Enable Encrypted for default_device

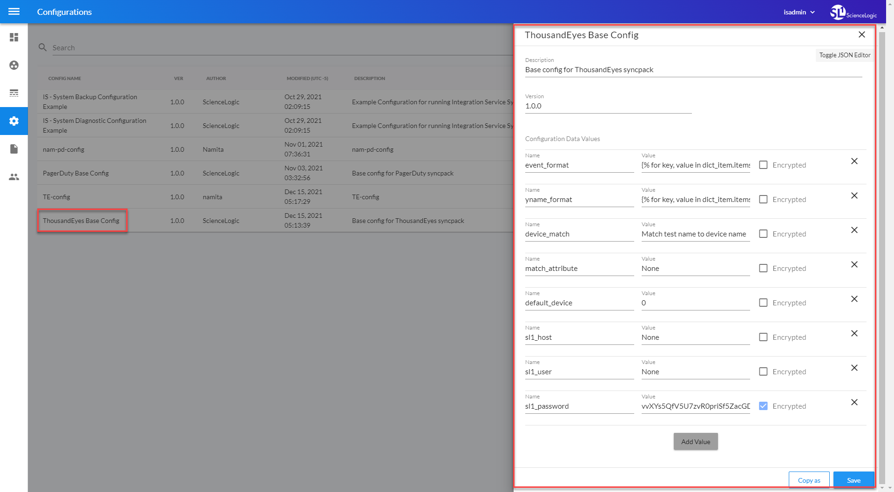pos(763,303)
